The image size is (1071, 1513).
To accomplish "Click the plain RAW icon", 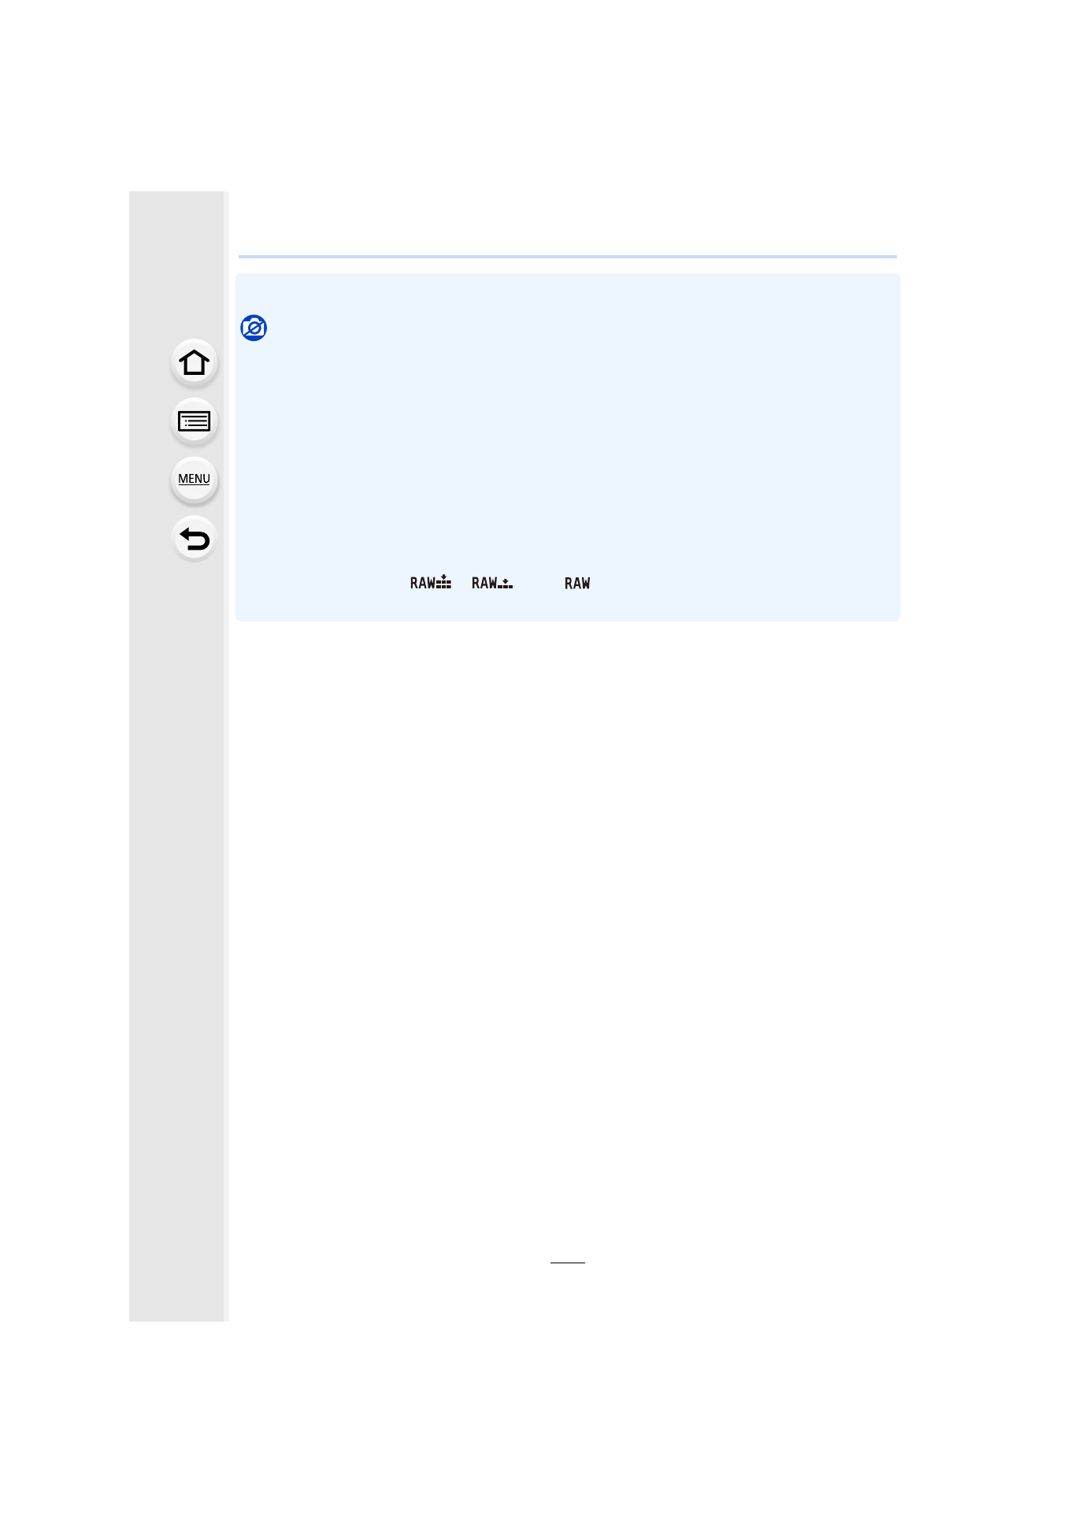I will (577, 583).
